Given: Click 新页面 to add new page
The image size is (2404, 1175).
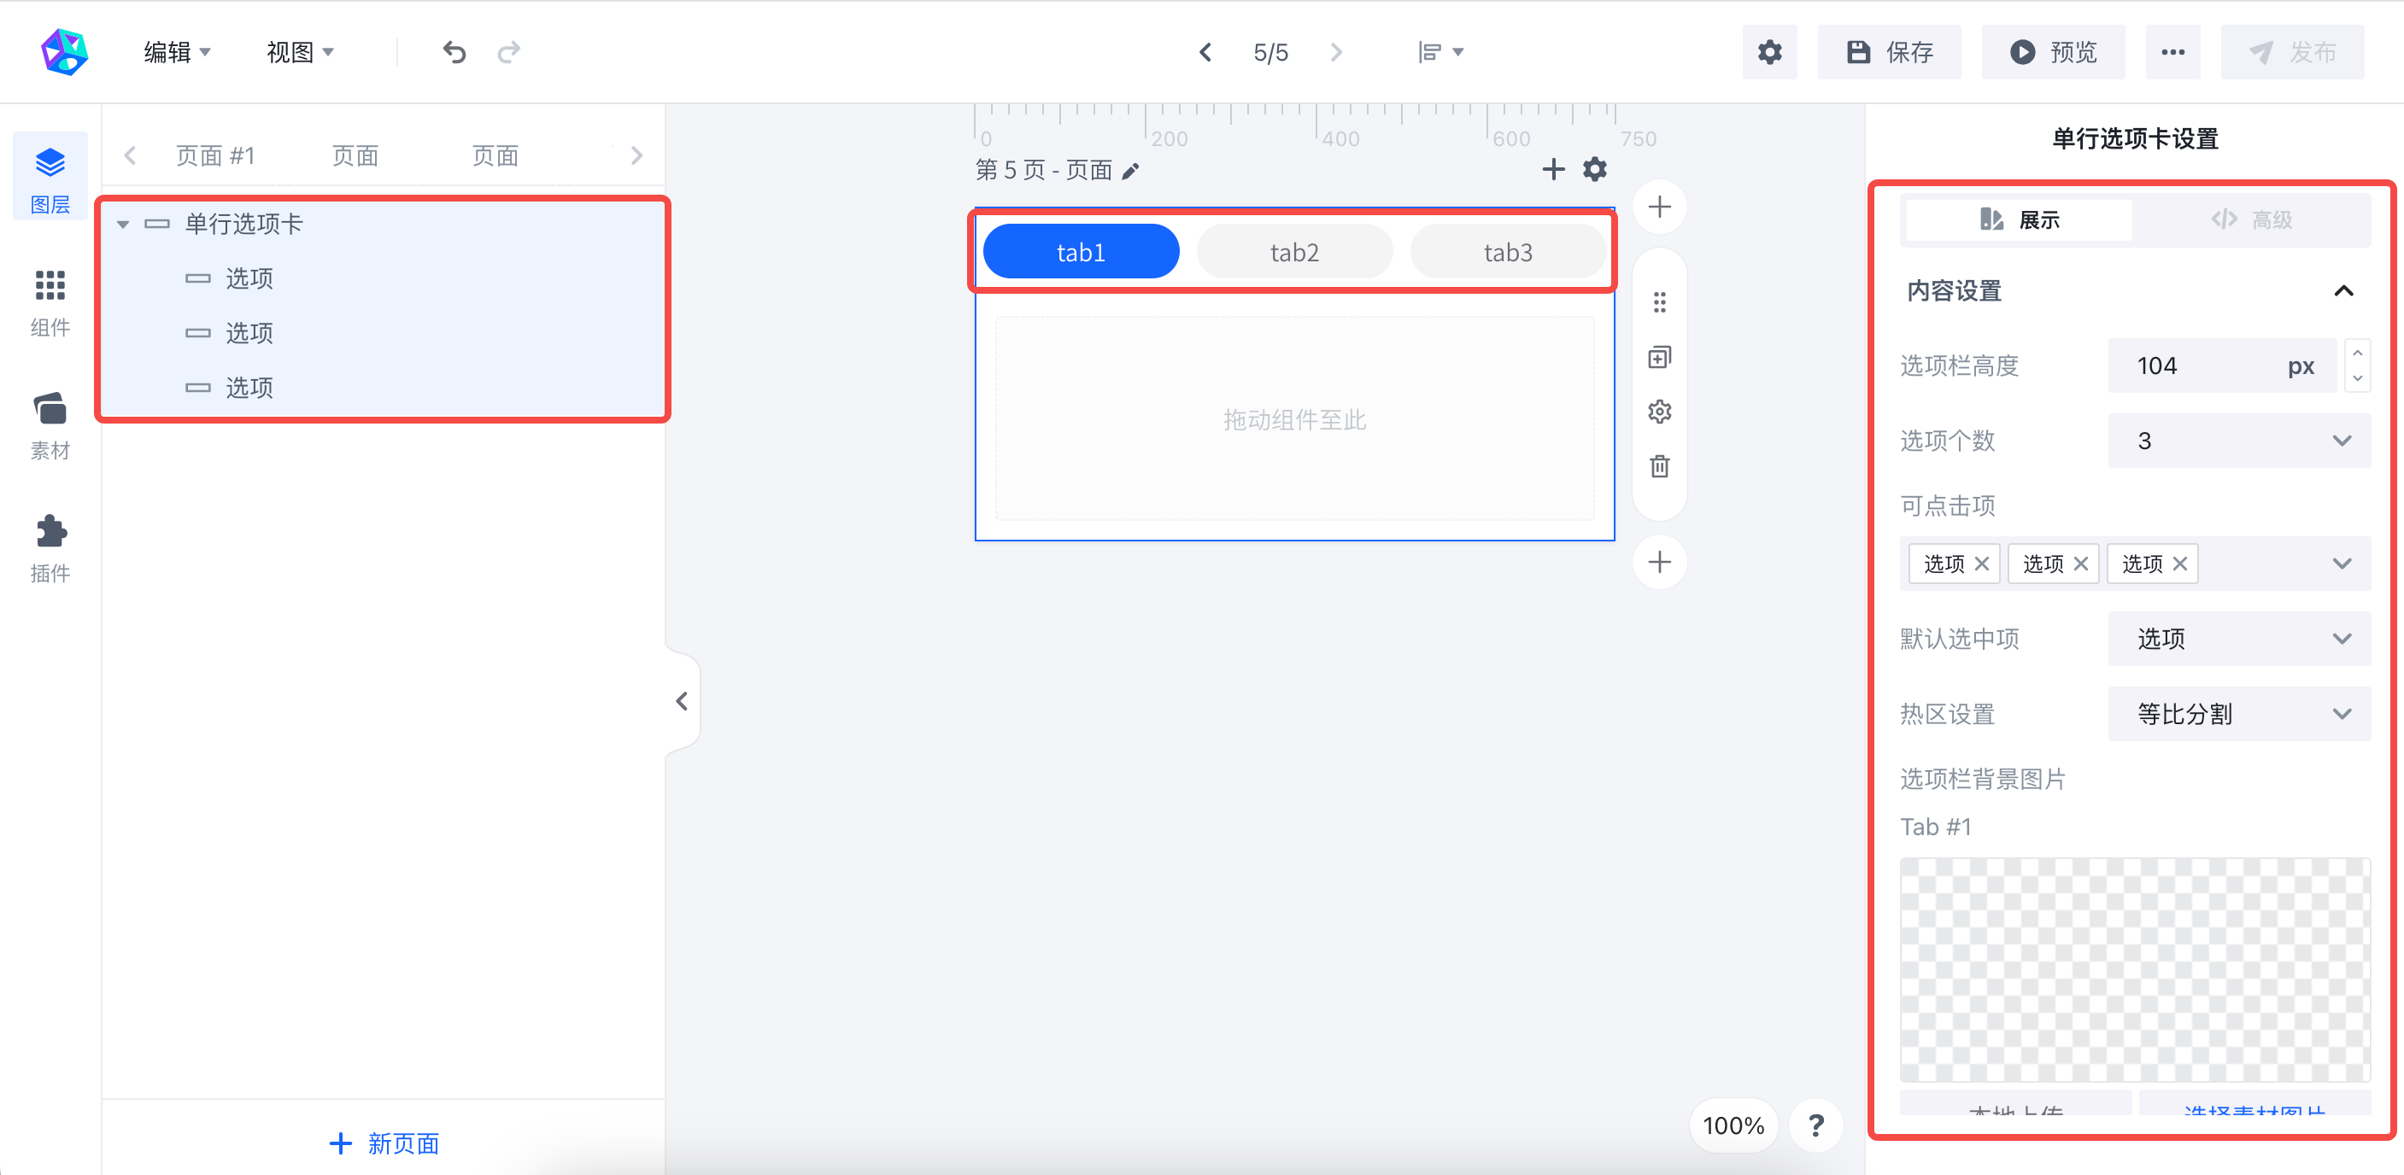Looking at the screenshot, I should (x=384, y=1143).
